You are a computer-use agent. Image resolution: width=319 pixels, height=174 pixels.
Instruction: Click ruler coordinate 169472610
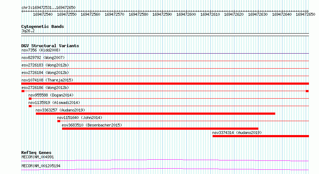click(210, 14)
